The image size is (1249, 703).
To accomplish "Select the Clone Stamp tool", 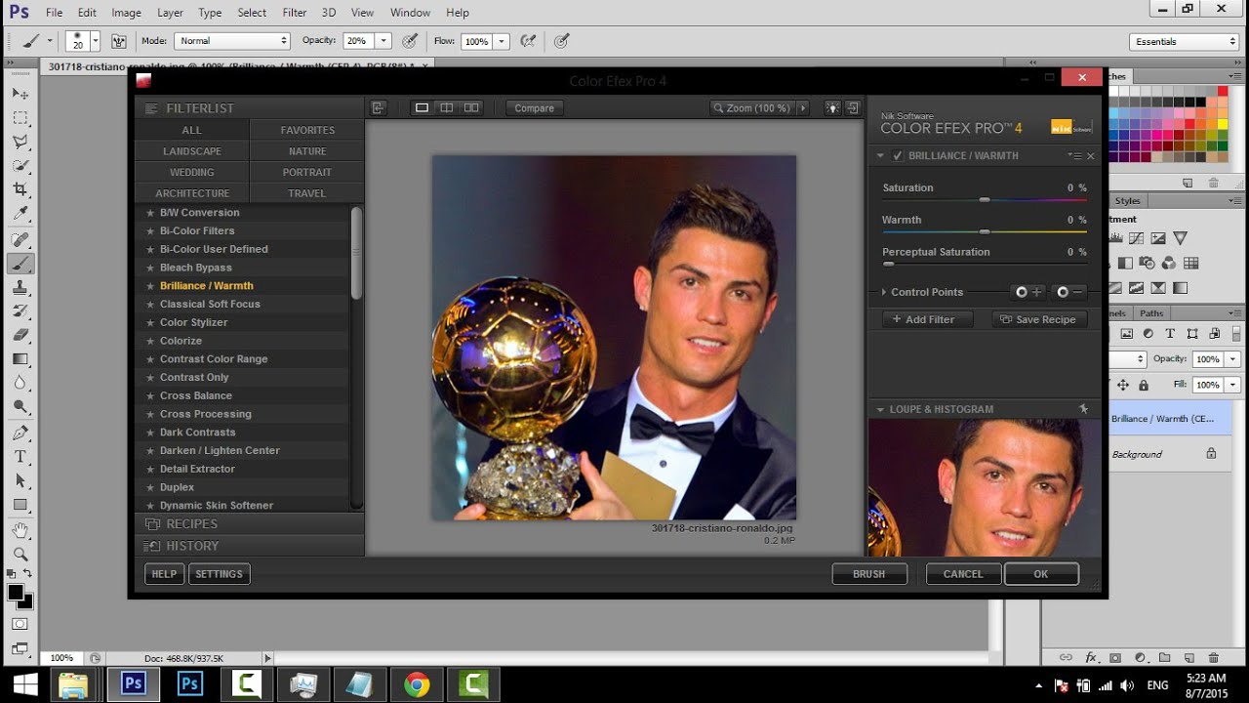I will pyautogui.click(x=20, y=288).
